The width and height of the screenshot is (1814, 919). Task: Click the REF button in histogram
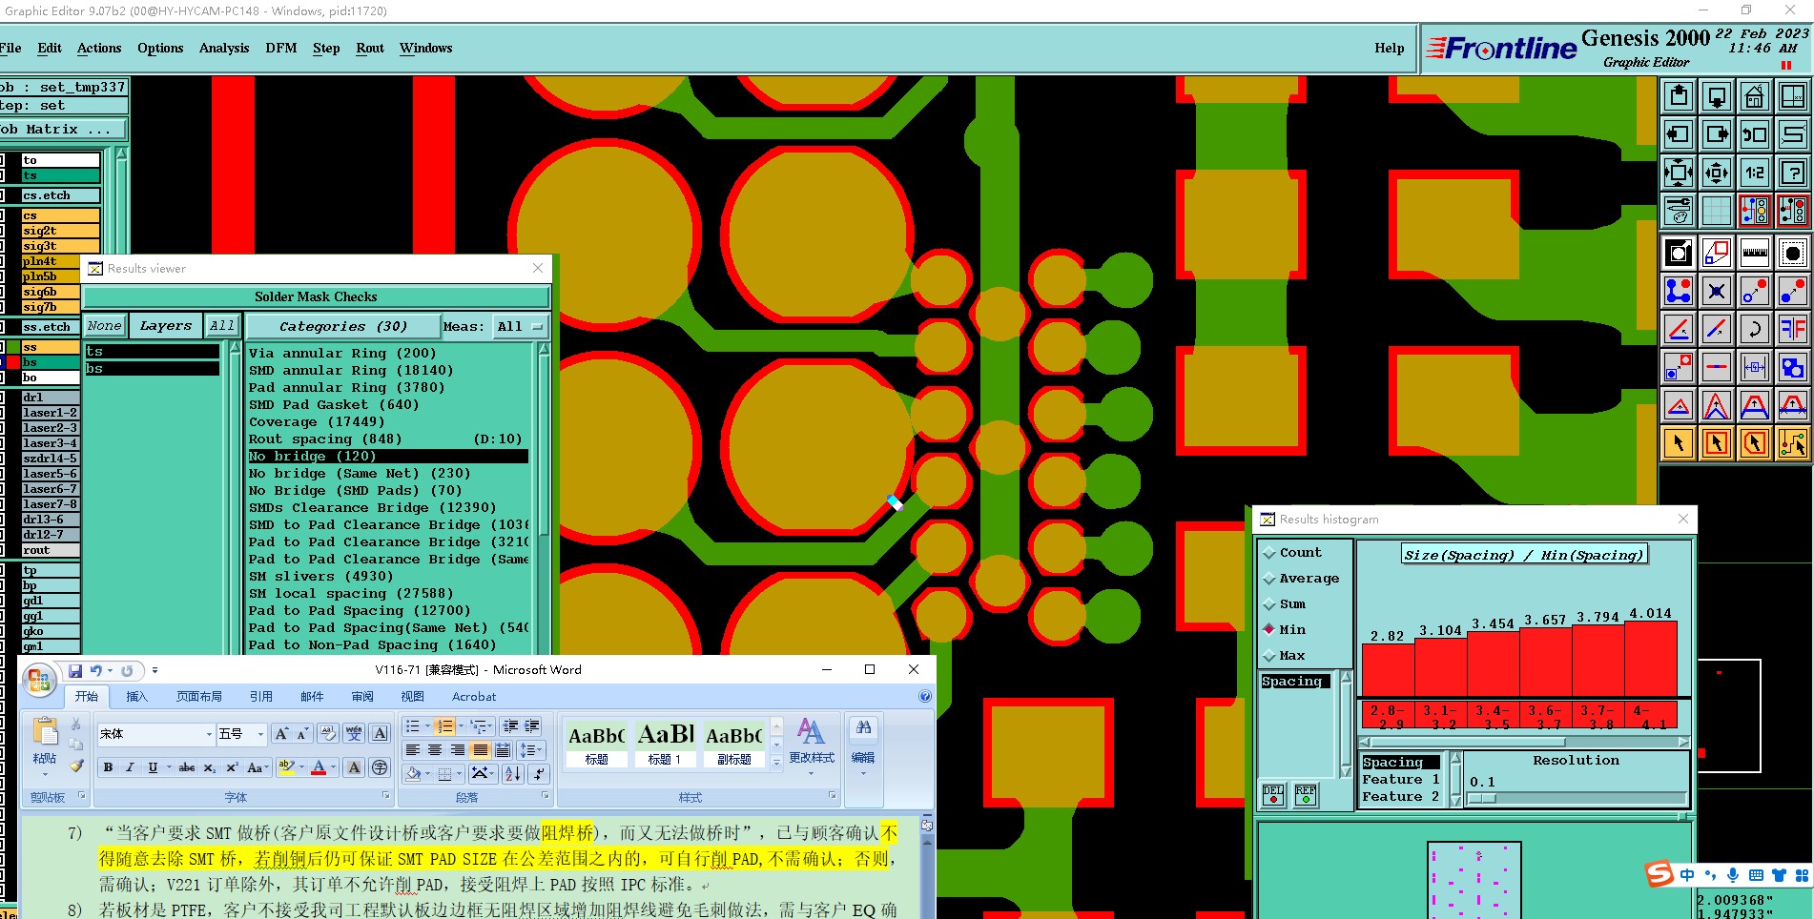pyautogui.click(x=1306, y=795)
